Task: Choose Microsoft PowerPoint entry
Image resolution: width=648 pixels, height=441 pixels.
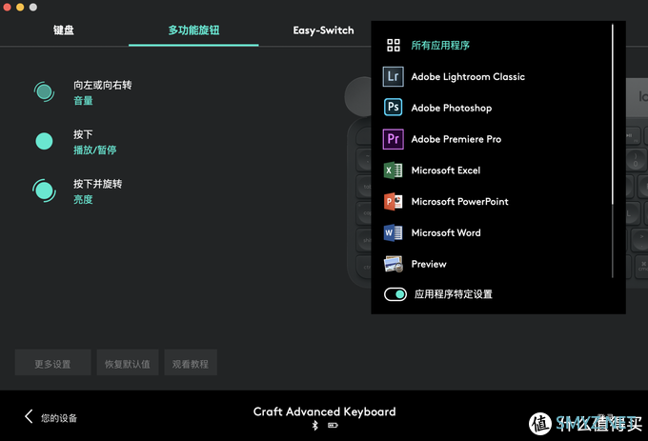Action: pyautogui.click(x=460, y=202)
